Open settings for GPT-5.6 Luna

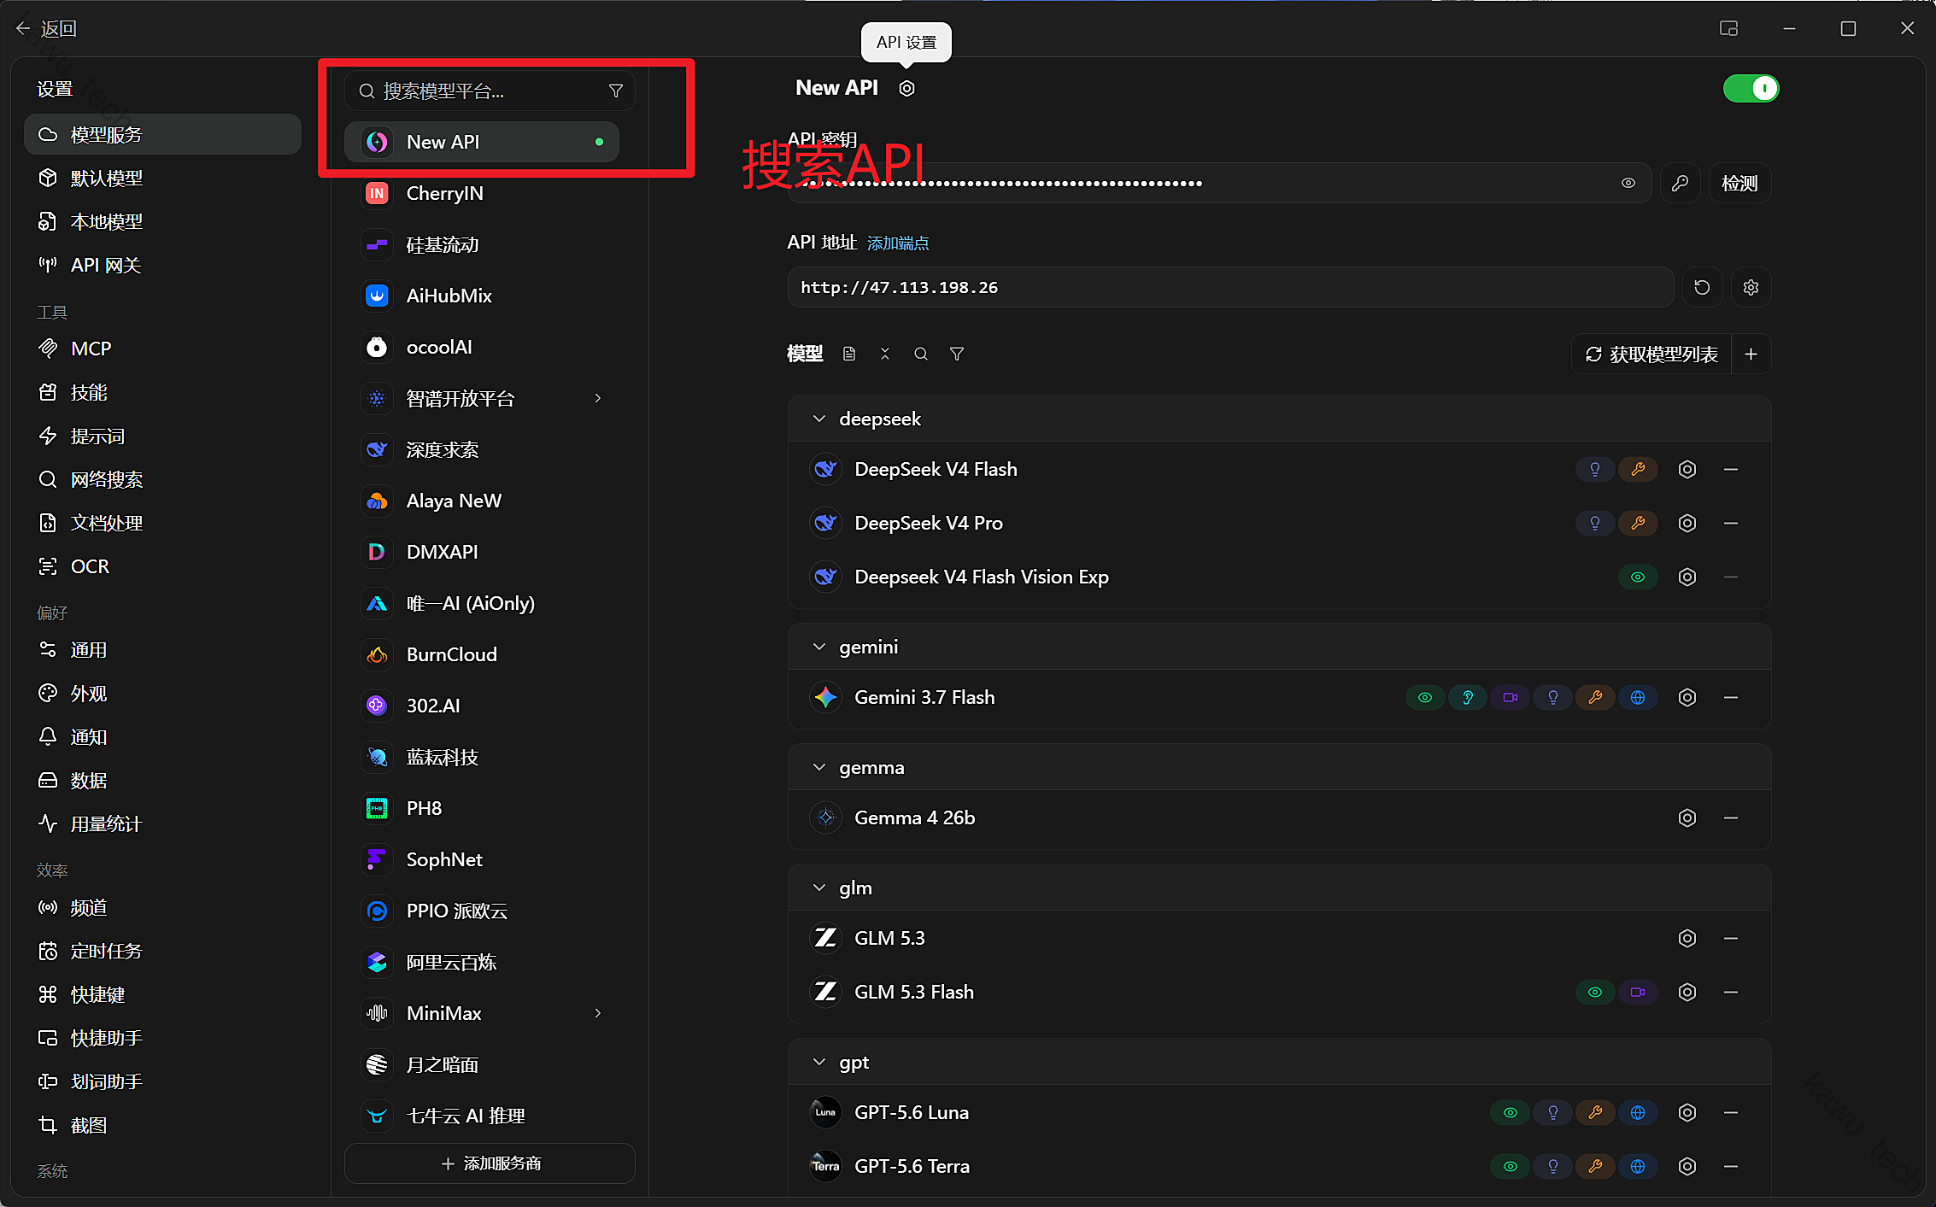point(1687,1112)
